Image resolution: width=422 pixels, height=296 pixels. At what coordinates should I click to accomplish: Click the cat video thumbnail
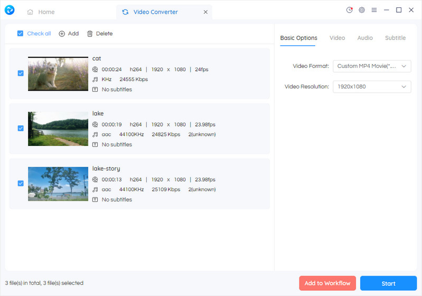pos(58,74)
